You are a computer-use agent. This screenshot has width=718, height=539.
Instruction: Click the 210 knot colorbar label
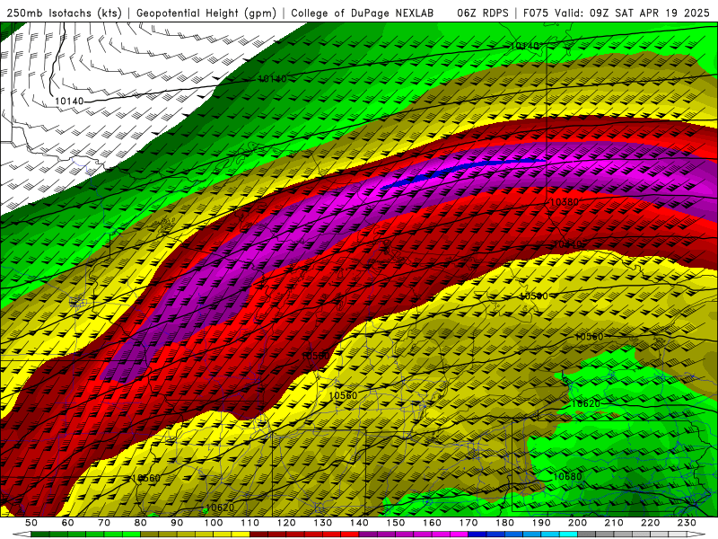614,523
